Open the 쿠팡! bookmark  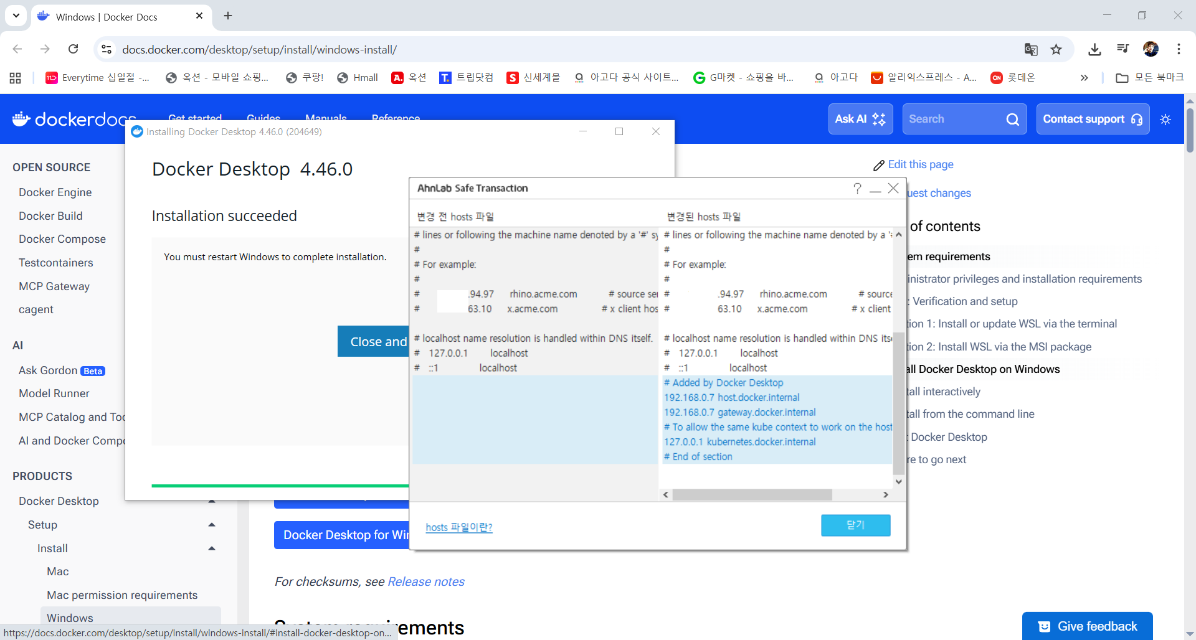pyautogui.click(x=305, y=78)
